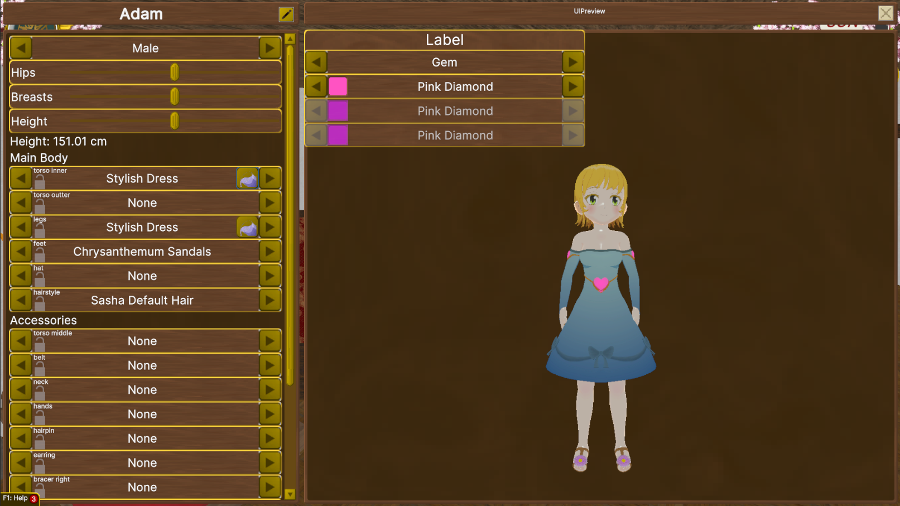Adjust the Breasts slider handle

pos(175,97)
